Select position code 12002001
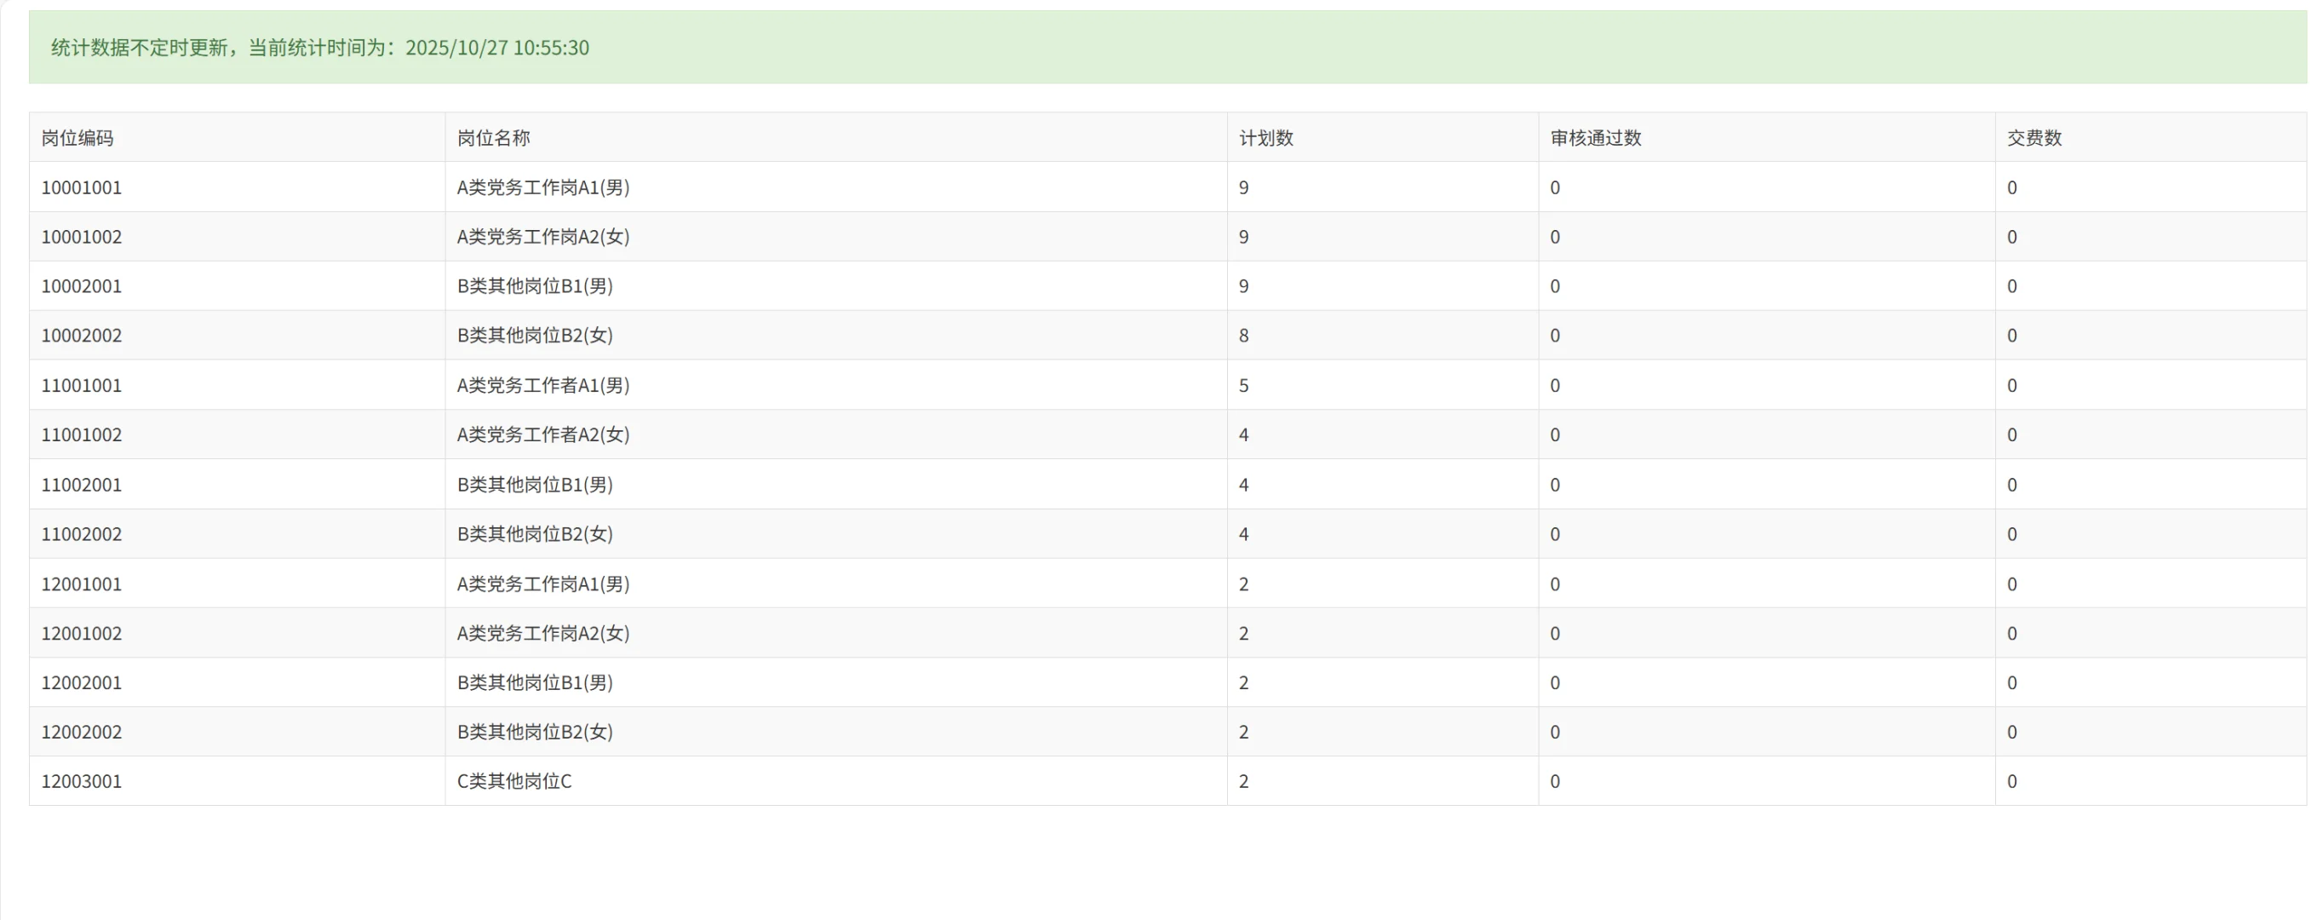The height and width of the screenshot is (920, 2312). pyautogui.click(x=82, y=683)
